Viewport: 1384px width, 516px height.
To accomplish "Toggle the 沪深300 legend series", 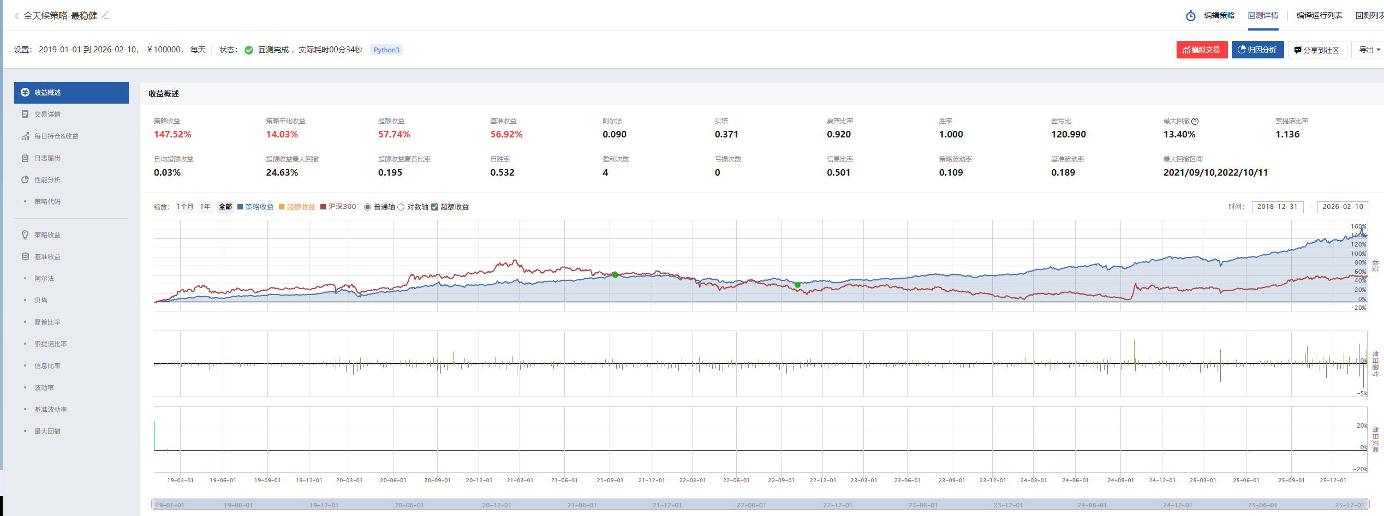I will [338, 207].
